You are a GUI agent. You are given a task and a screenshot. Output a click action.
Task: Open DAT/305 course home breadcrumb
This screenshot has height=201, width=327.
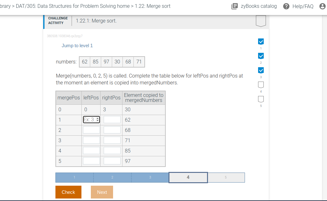(72, 6)
